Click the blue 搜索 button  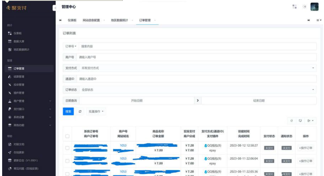coord(68,111)
